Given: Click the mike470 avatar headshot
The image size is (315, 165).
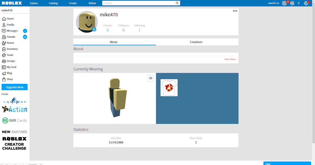Looking at the screenshot, I should point(87,22).
